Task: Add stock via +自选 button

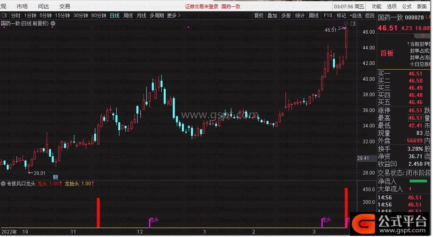Action: tap(355, 15)
